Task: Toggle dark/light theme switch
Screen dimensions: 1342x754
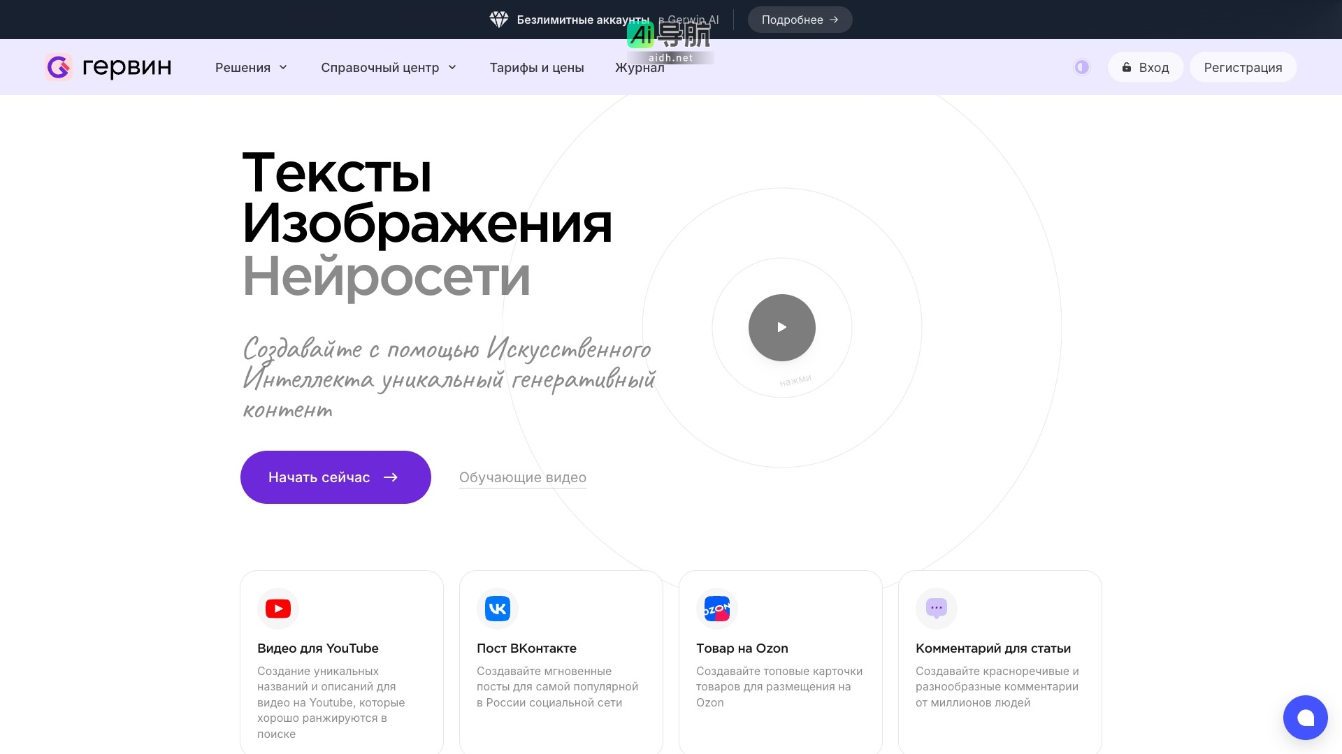Action: coord(1081,67)
